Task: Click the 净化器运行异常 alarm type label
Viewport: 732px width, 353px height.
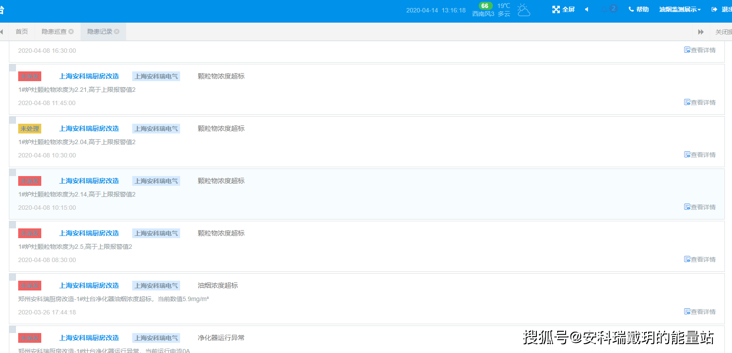Action: [221, 338]
